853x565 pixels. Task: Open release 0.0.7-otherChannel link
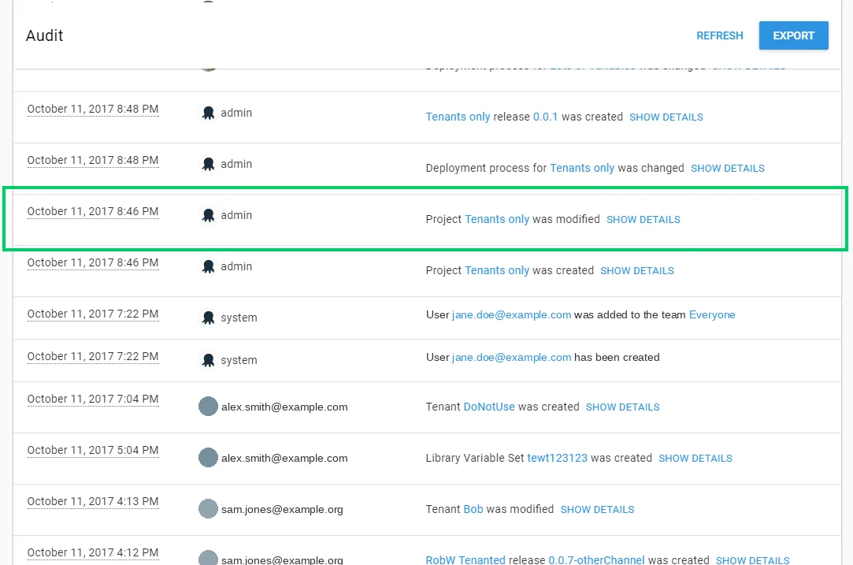(596, 559)
